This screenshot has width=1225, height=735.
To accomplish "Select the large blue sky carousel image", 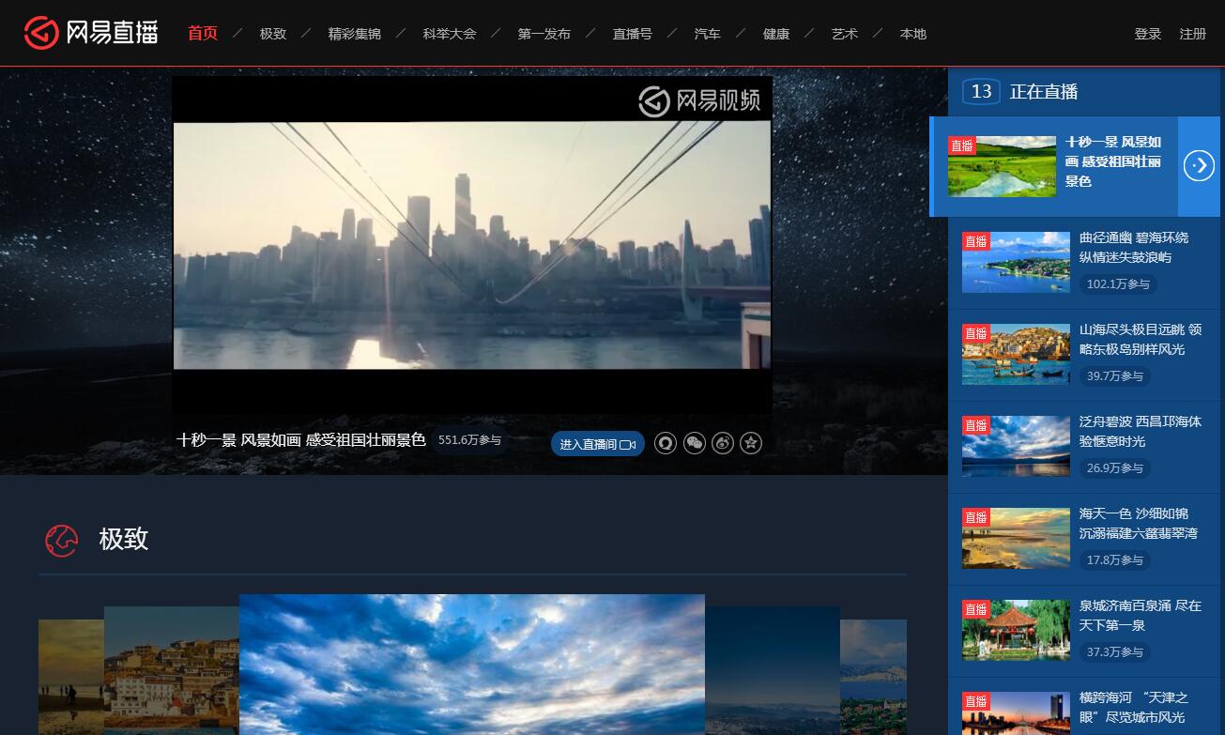I will pos(471,664).
